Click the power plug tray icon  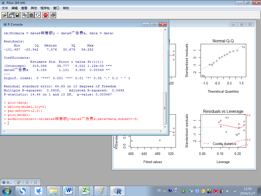coord(221,191)
